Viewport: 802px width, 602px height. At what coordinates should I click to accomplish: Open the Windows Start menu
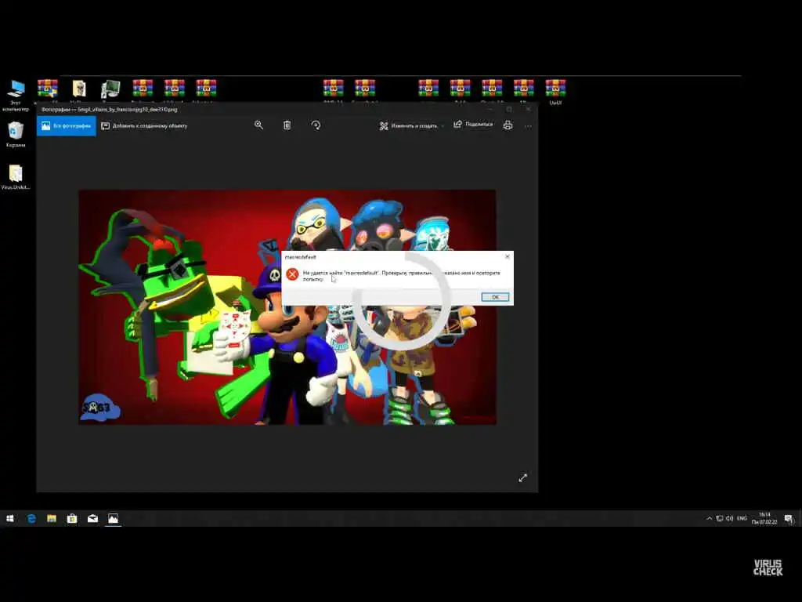point(9,519)
